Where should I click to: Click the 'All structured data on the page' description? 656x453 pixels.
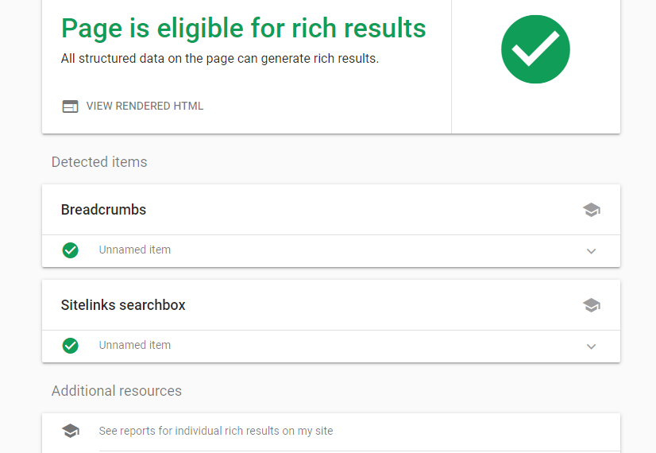point(220,59)
